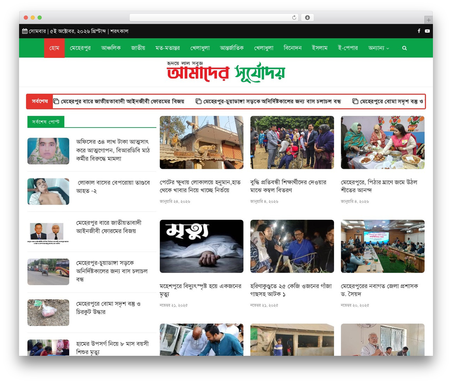Screen dimensions: 452x383
Task: Expand the অন্যান্য dropdown menu
Action: click(x=379, y=48)
